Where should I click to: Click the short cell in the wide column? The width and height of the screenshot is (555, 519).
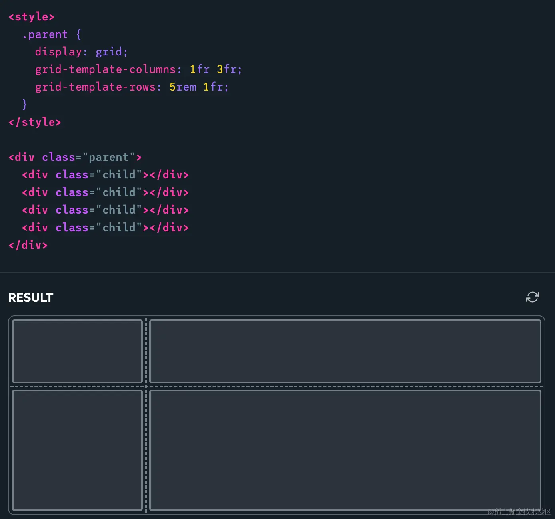[x=345, y=351]
